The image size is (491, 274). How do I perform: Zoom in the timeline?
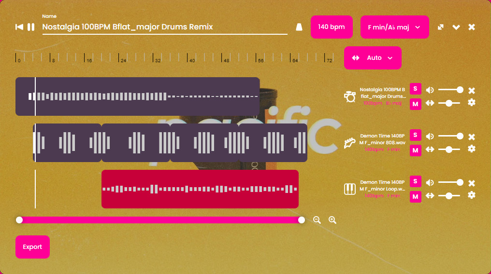[x=332, y=220]
